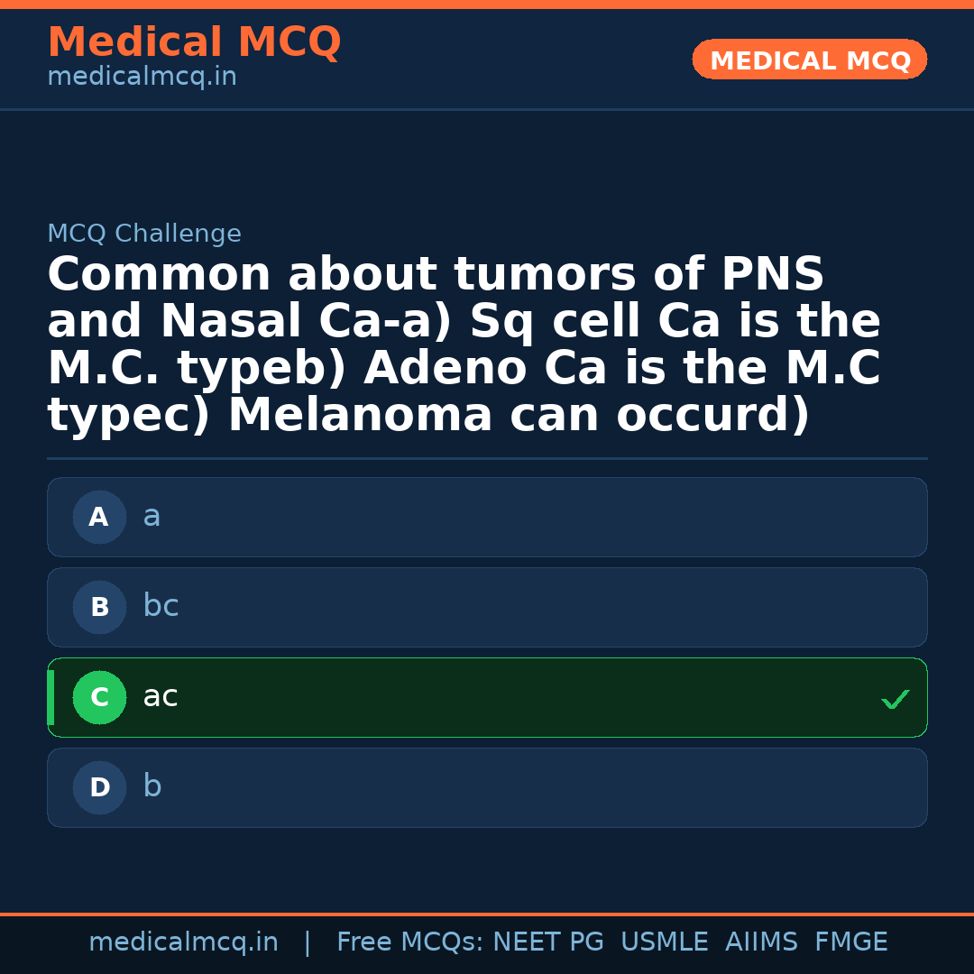Click the circled letter B badge
This screenshot has width=974, height=974.
[99, 607]
